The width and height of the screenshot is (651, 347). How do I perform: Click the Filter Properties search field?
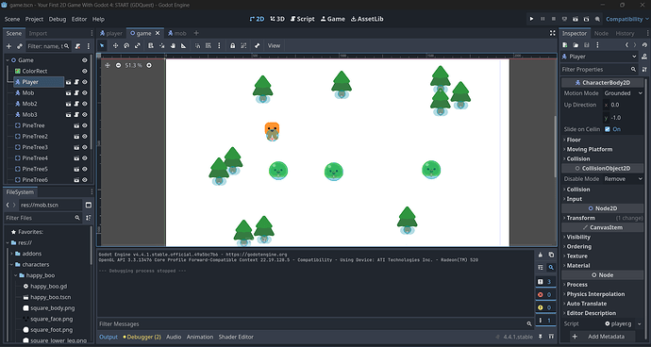pos(599,70)
